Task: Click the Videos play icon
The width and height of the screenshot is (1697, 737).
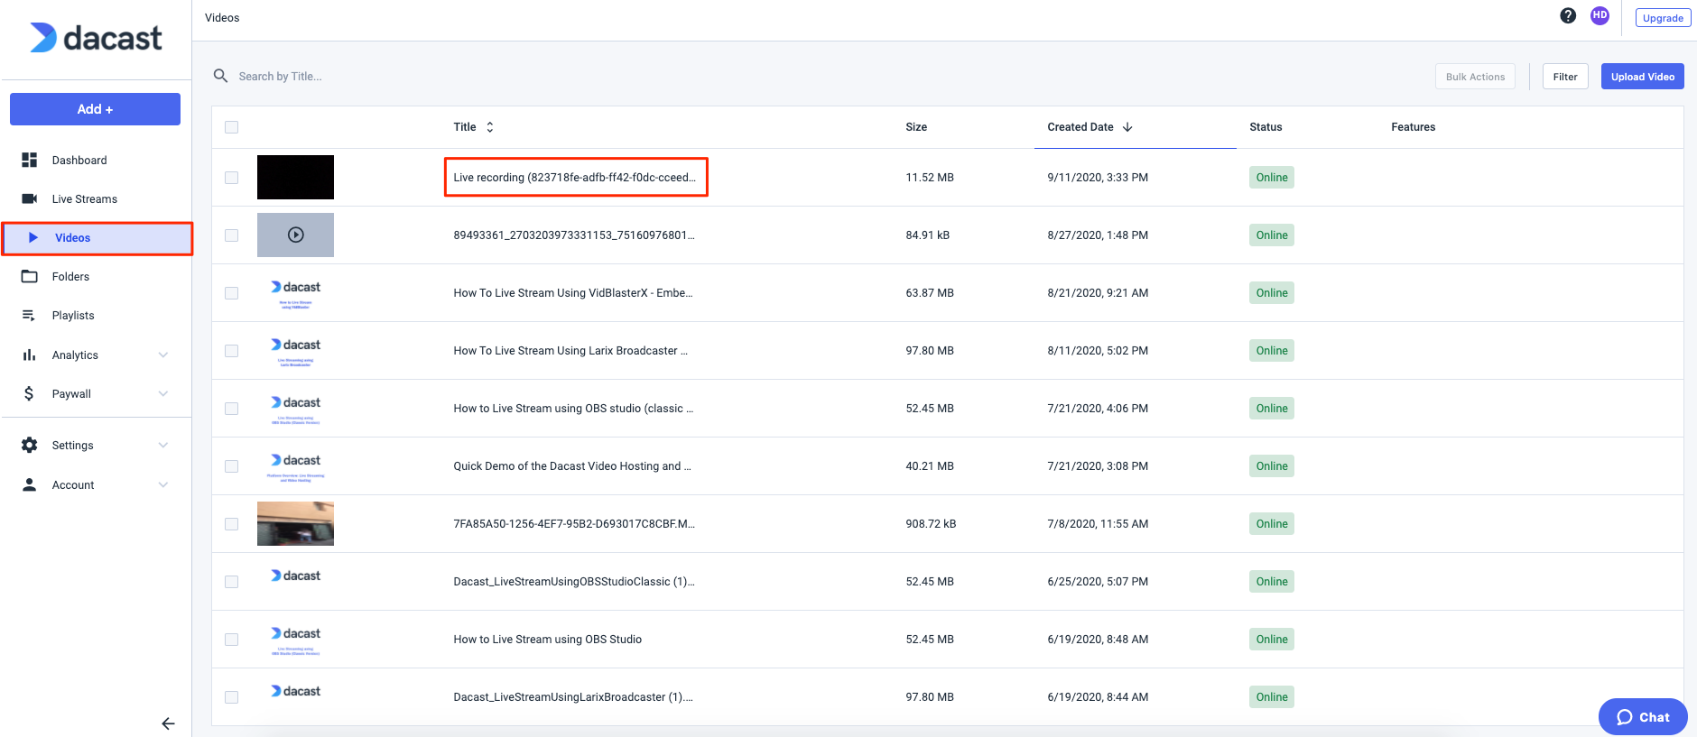Action: [x=33, y=237]
